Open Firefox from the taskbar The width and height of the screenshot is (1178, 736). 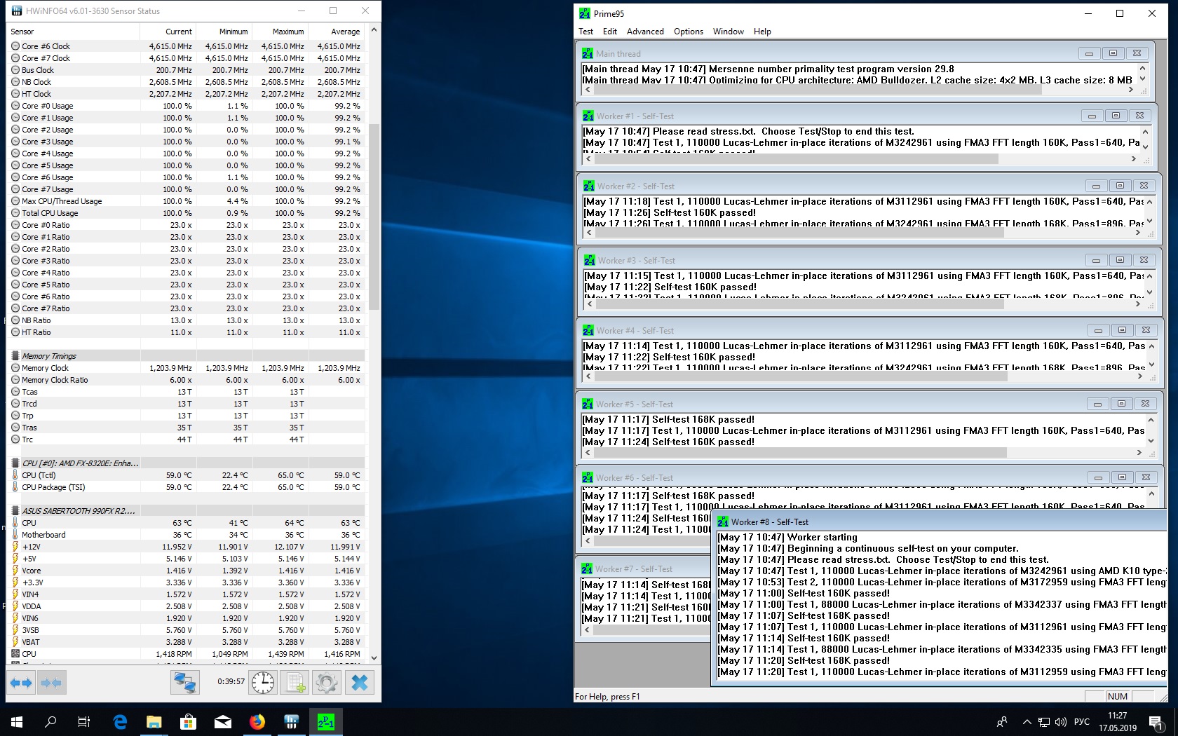(x=257, y=721)
